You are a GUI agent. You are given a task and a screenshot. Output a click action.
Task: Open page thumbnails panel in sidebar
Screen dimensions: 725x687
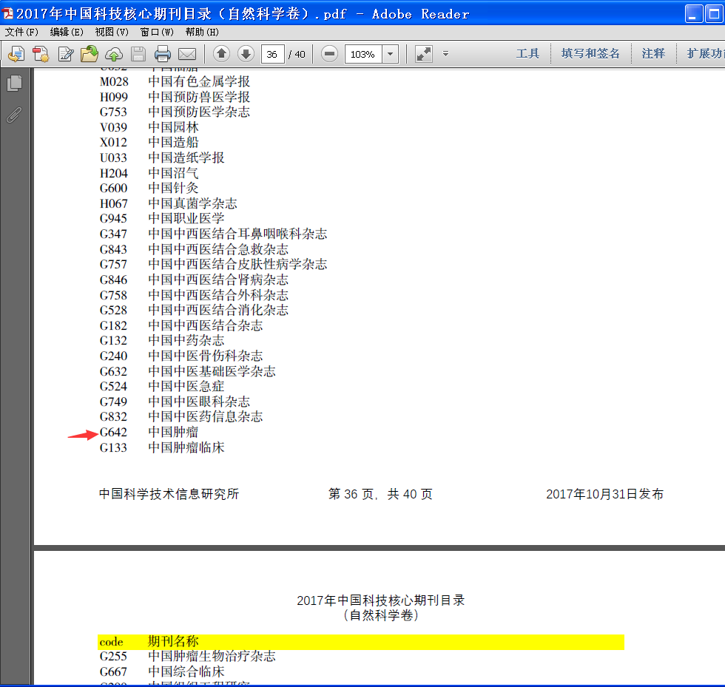click(x=14, y=84)
